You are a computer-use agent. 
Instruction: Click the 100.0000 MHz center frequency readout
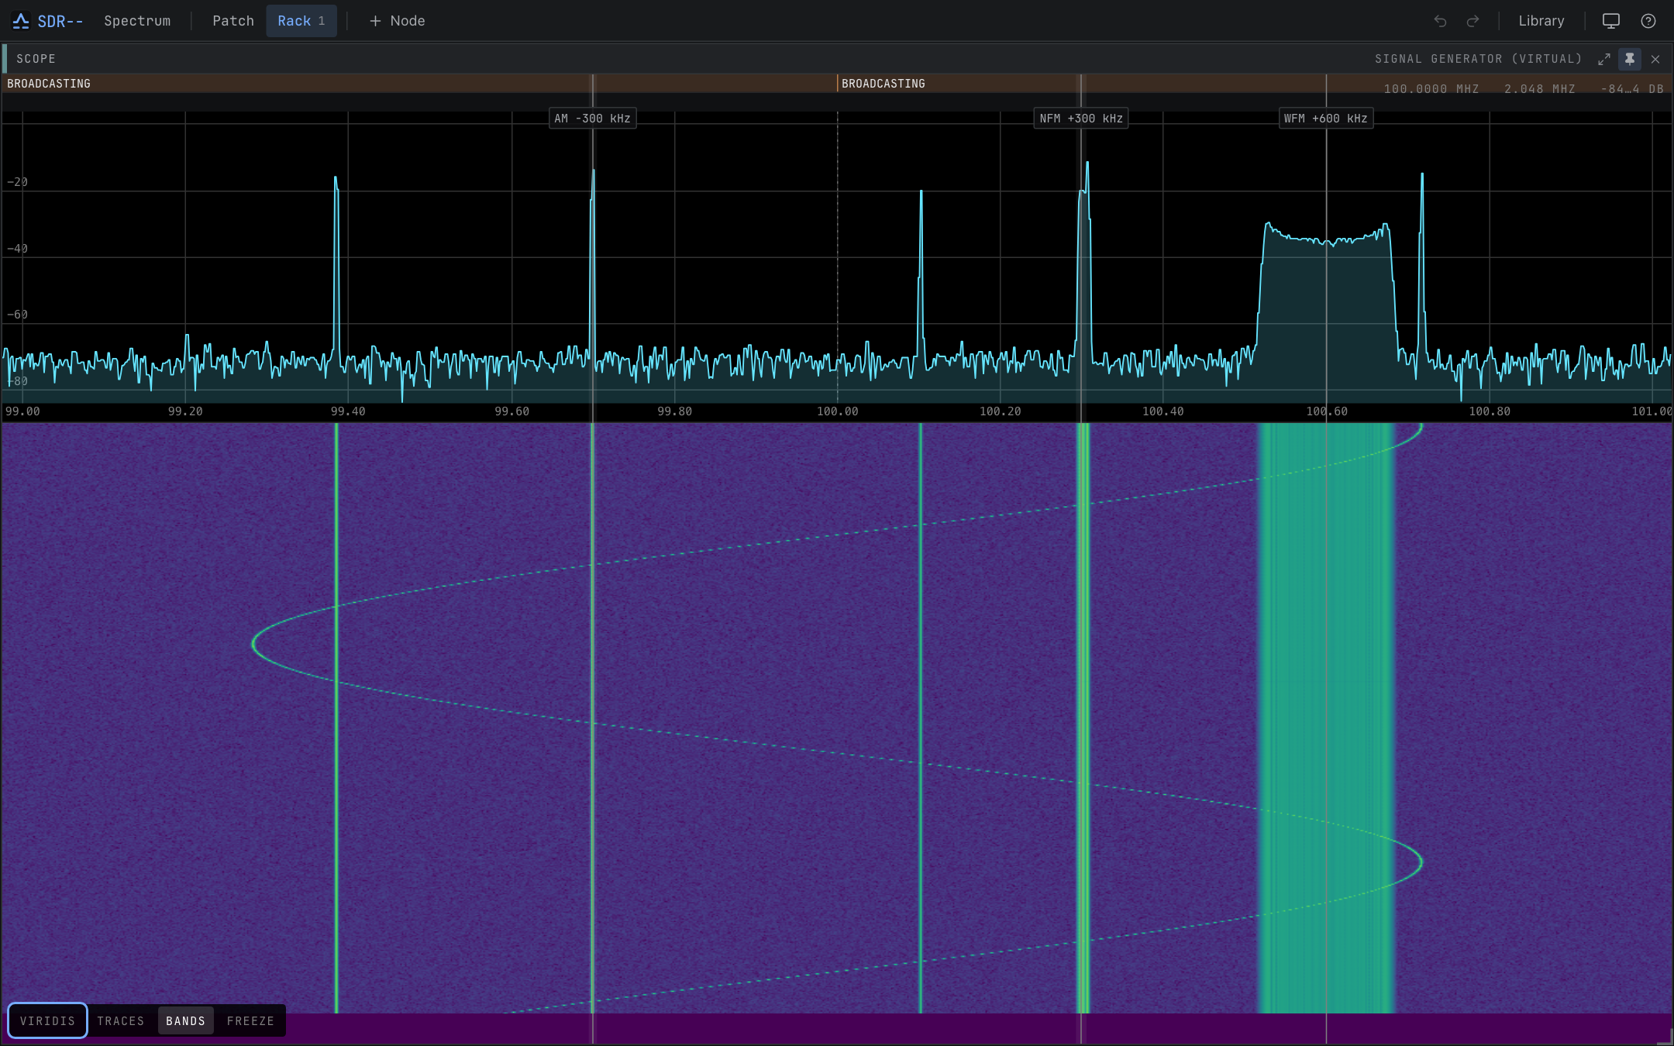[1431, 89]
